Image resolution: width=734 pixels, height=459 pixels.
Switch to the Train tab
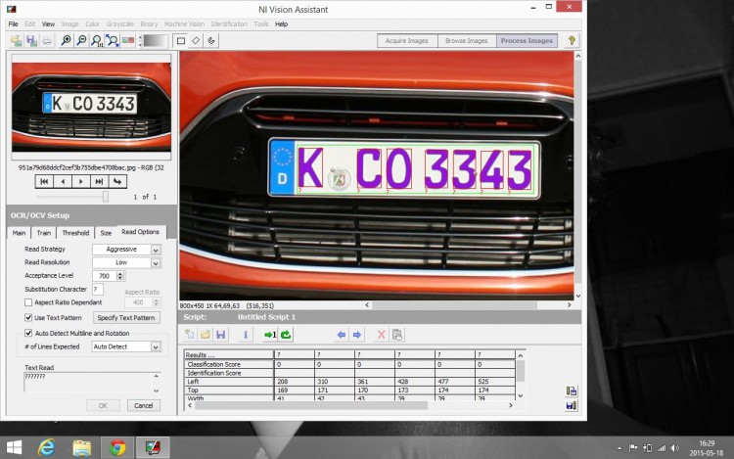coord(44,233)
